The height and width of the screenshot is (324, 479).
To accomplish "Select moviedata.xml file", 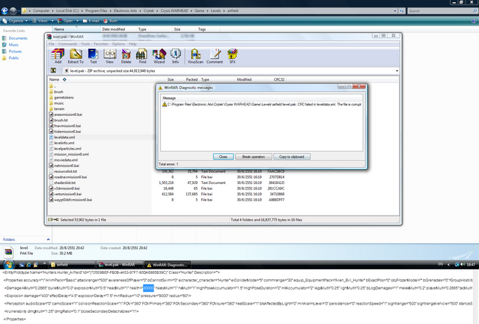I will [66, 160].
